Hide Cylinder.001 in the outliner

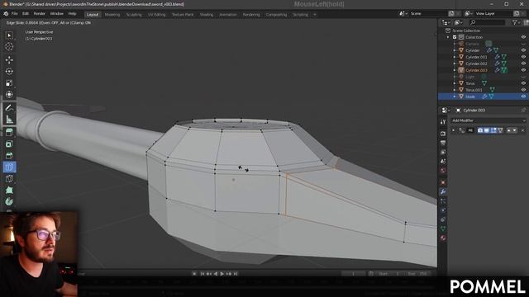pos(523,57)
